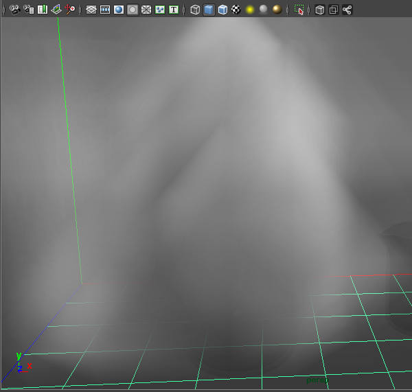Turn on Textured checker display
Image resolution: width=412 pixels, height=392 pixels.
(236, 10)
